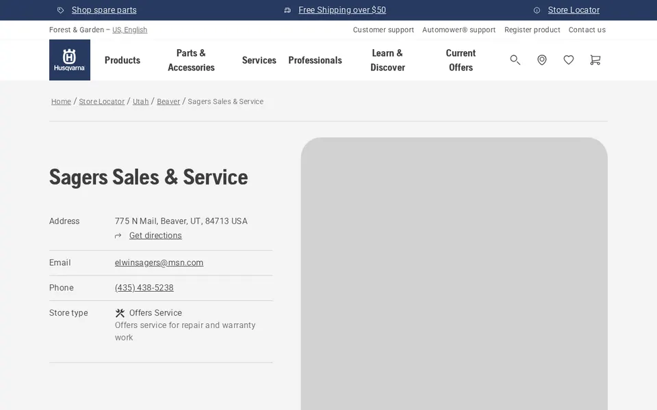Viewport: 657px width, 410px height.
Task: Click 'Offers service for repair and warranty work'
Action: coord(185,331)
